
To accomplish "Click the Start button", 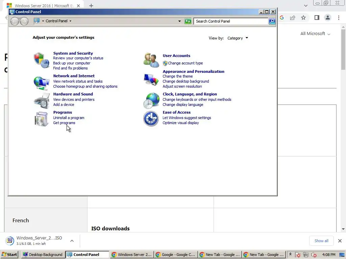I will pyautogui.click(x=10, y=255).
